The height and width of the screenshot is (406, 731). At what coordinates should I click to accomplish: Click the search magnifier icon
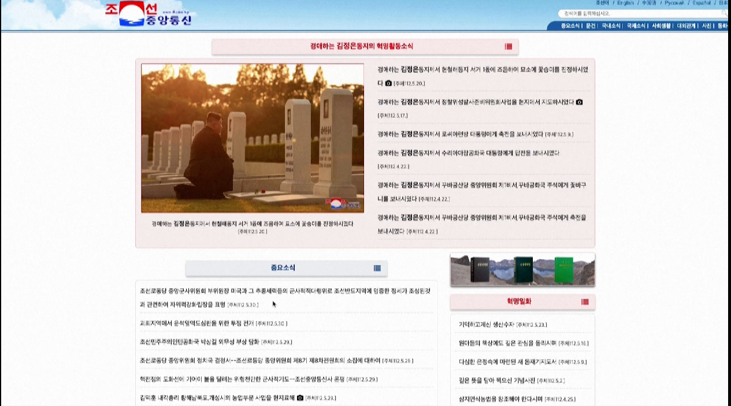[724, 13]
